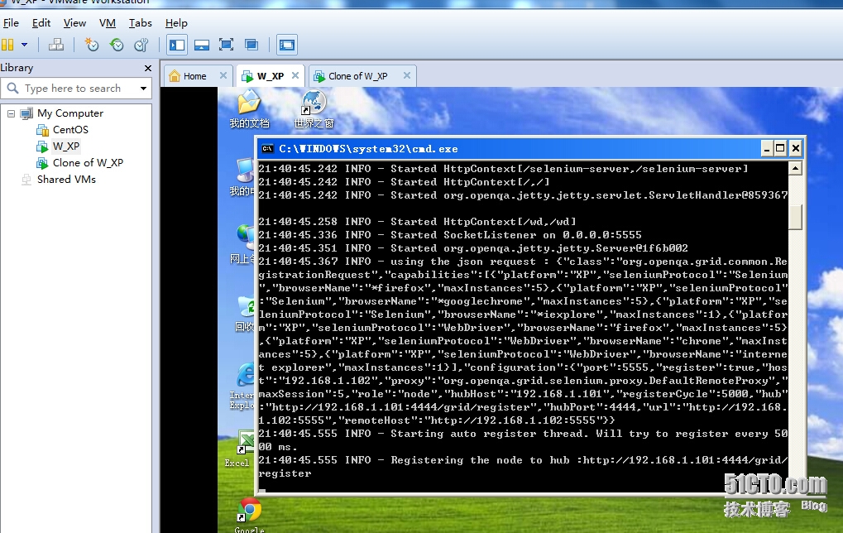Switch to the W_XP tab

tap(270, 76)
